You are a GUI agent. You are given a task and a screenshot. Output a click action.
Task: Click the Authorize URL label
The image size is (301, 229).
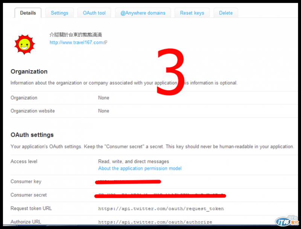coord(26,222)
